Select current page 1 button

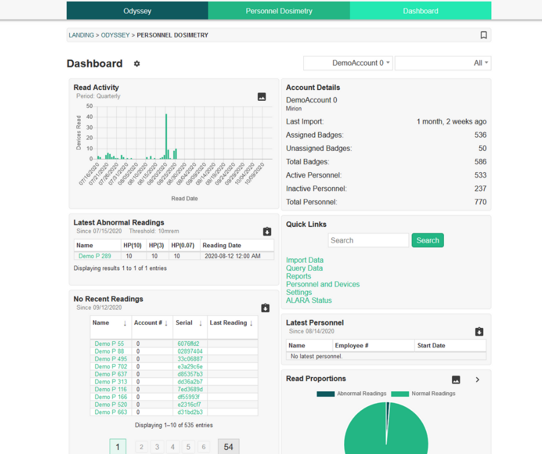(x=118, y=447)
